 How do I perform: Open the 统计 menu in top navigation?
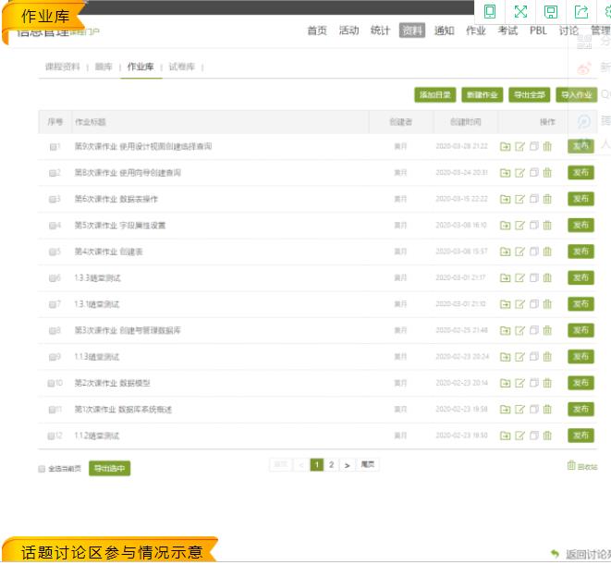tap(380, 31)
